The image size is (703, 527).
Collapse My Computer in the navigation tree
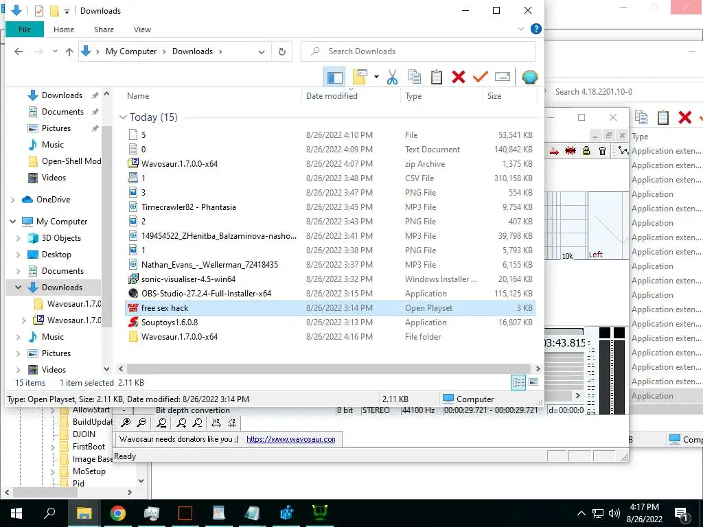point(12,222)
